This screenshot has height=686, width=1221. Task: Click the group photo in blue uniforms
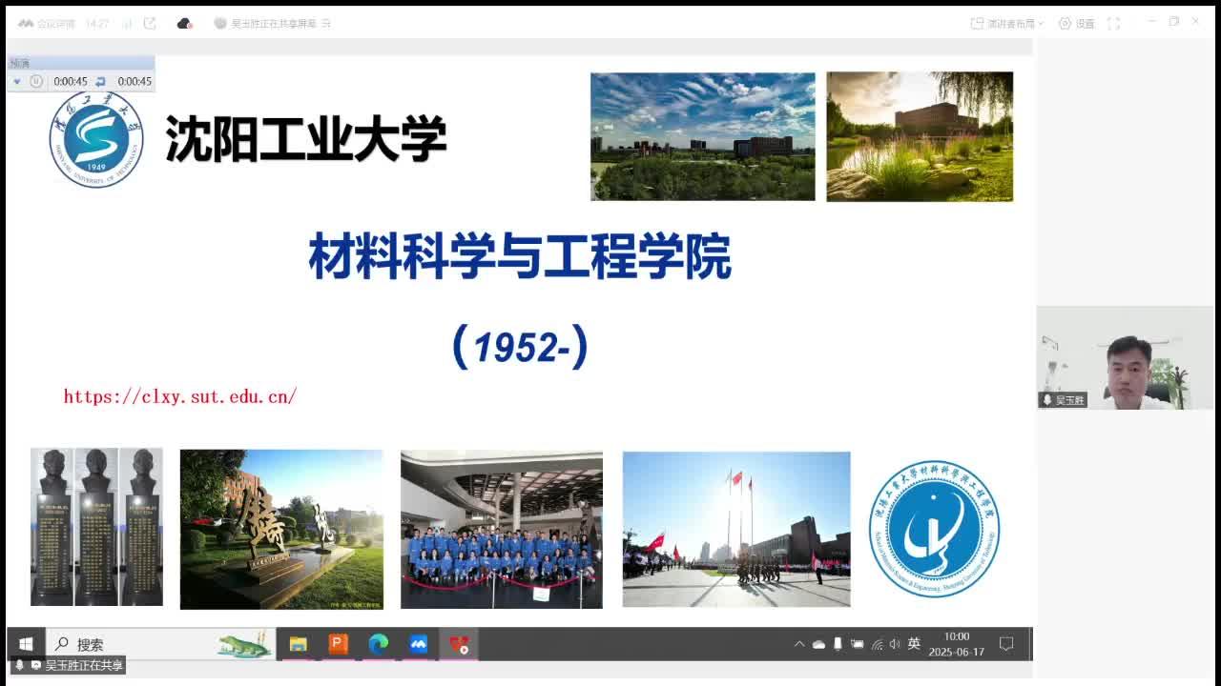[x=502, y=530]
